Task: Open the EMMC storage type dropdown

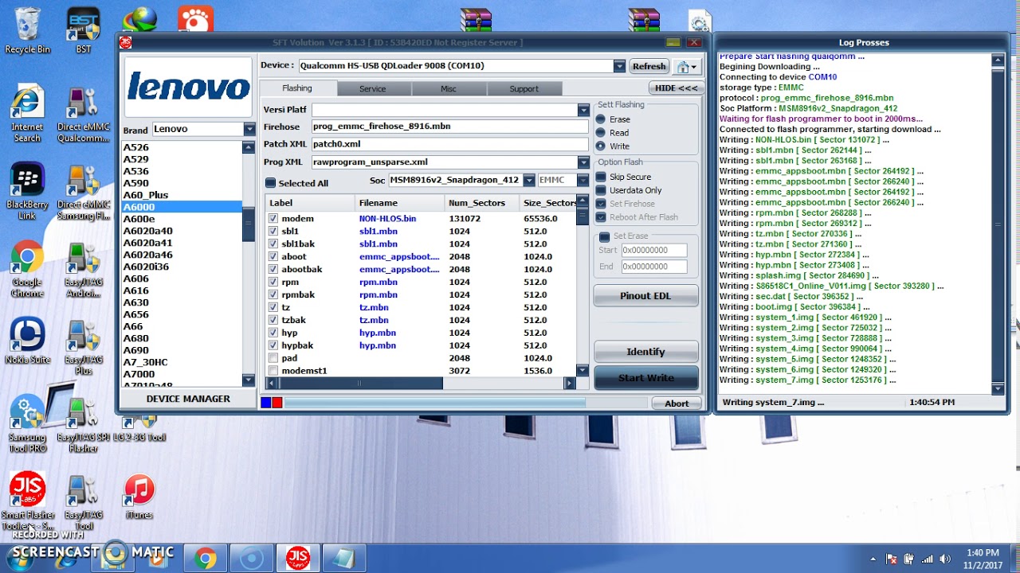Action: [583, 181]
